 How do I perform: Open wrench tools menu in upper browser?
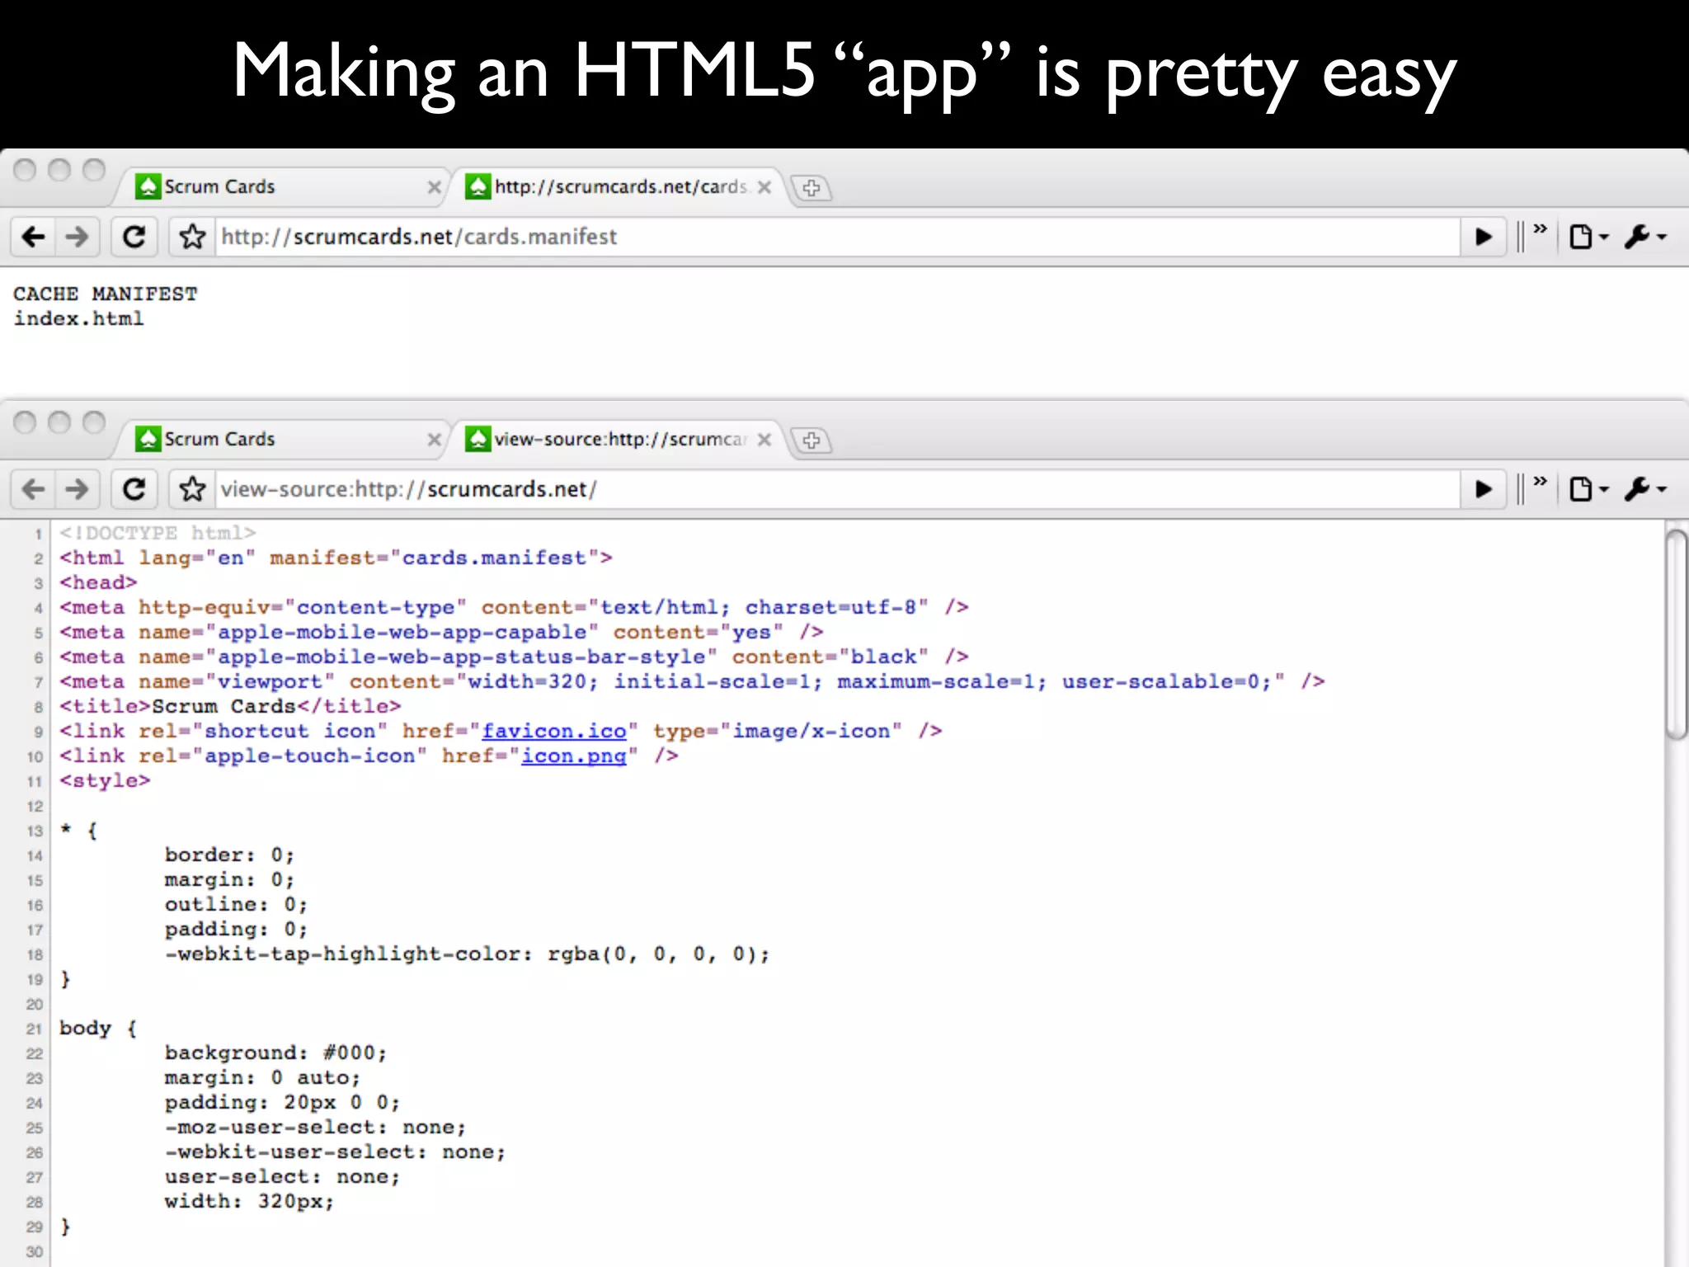(1645, 238)
